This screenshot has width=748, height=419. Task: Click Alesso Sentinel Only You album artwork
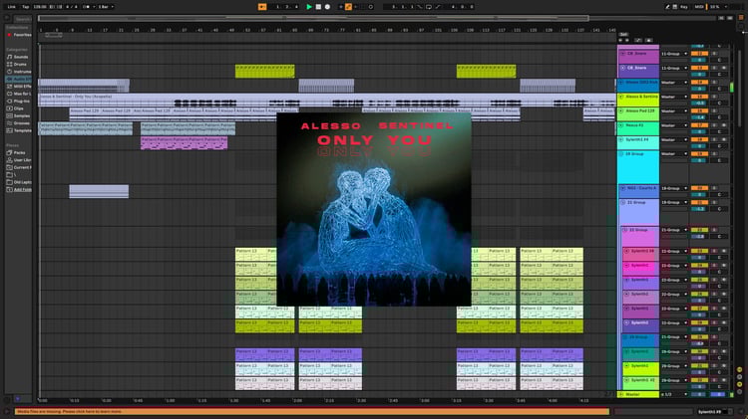coord(374,209)
